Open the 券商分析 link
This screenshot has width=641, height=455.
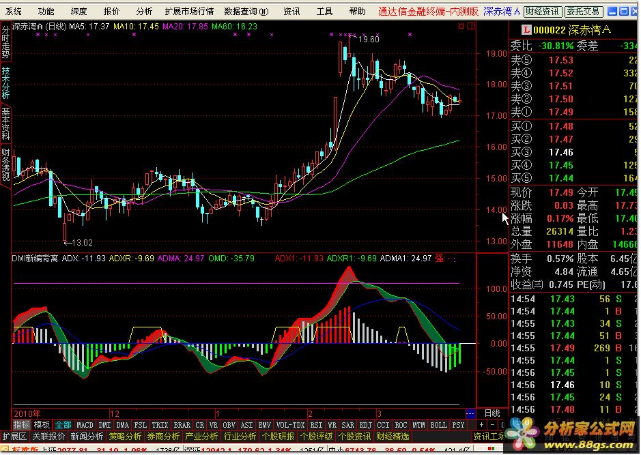[163, 437]
